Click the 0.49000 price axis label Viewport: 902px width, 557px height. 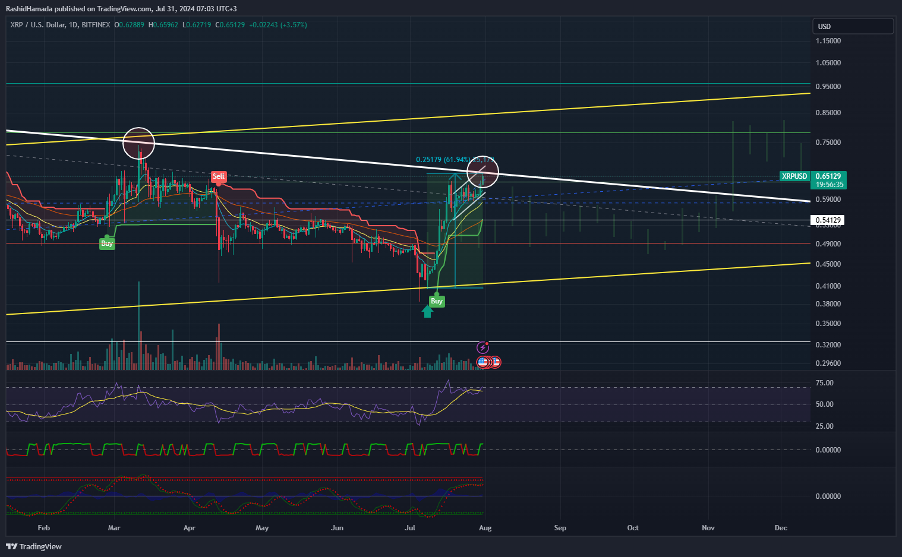pyautogui.click(x=828, y=244)
